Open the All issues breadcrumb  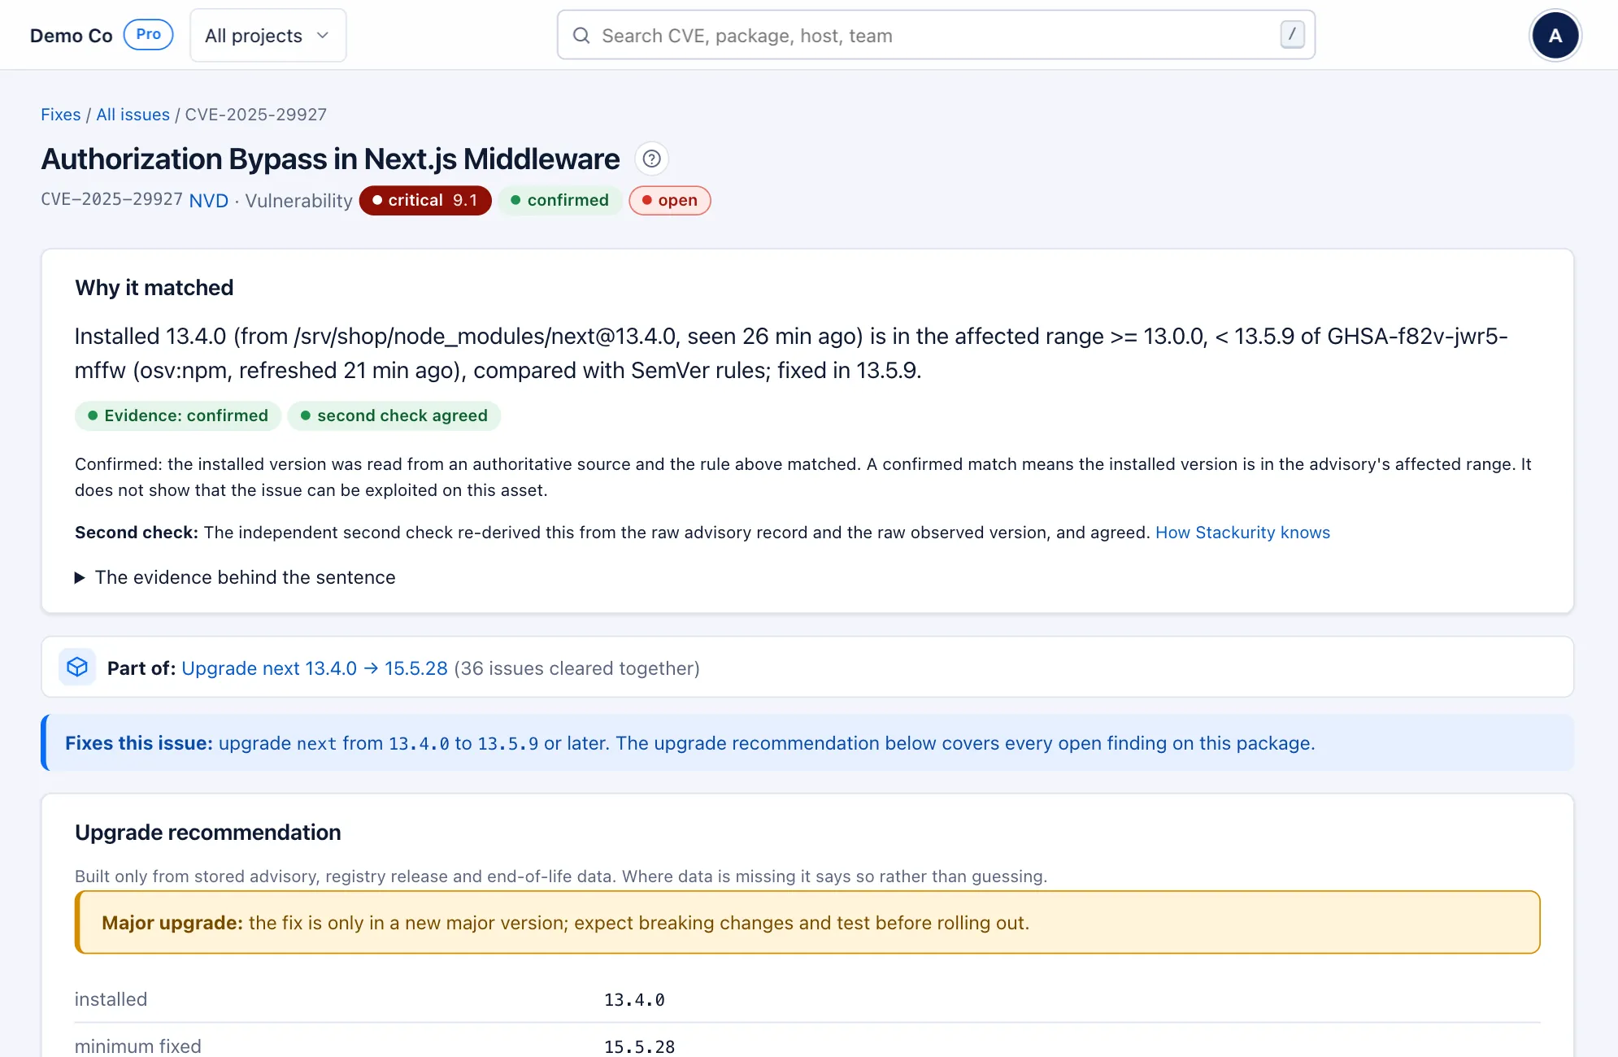(x=133, y=115)
